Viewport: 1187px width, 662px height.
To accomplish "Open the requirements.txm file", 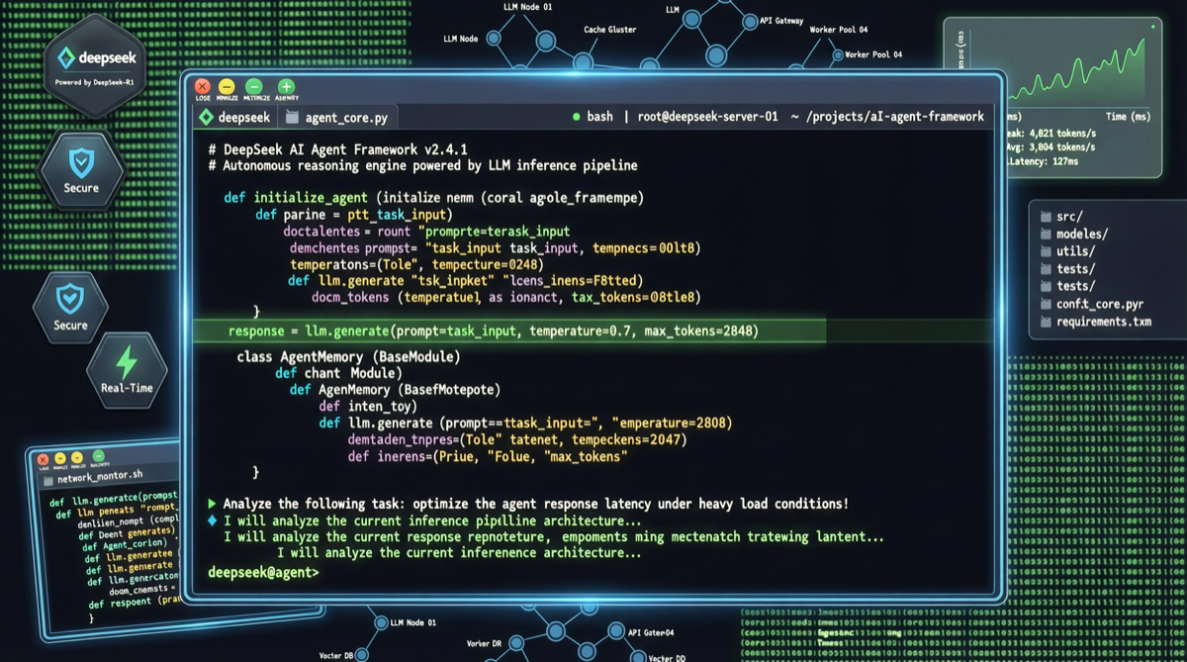I will pos(1096,322).
